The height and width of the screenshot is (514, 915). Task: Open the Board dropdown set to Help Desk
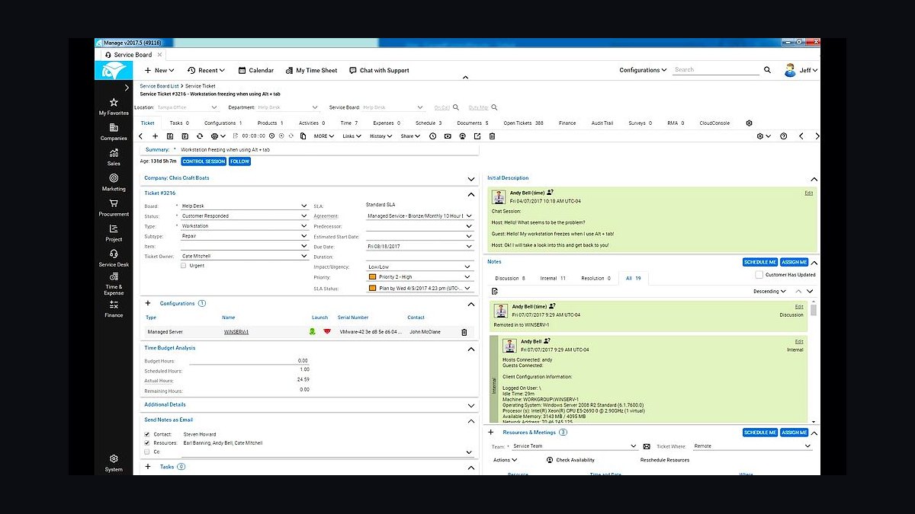(244, 206)
